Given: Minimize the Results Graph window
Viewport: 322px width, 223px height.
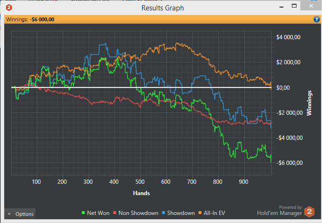Looking at the screenshot, I should (281, 7).
